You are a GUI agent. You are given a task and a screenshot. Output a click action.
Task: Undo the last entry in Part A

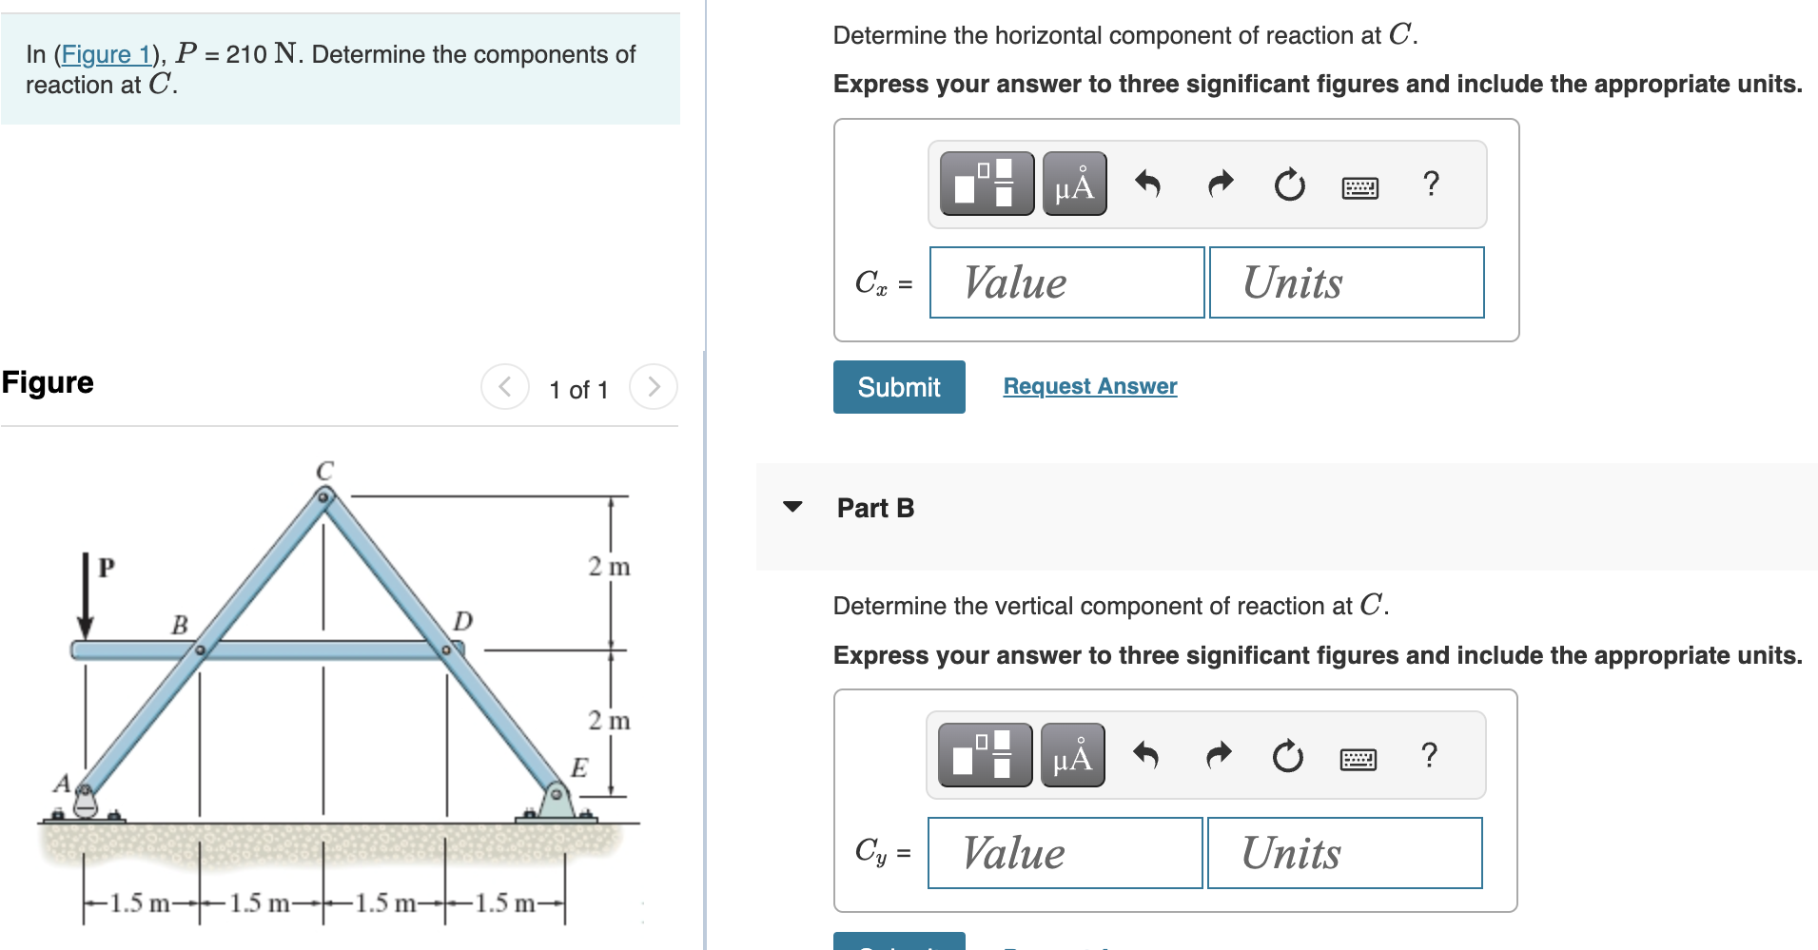point(1147,183)
